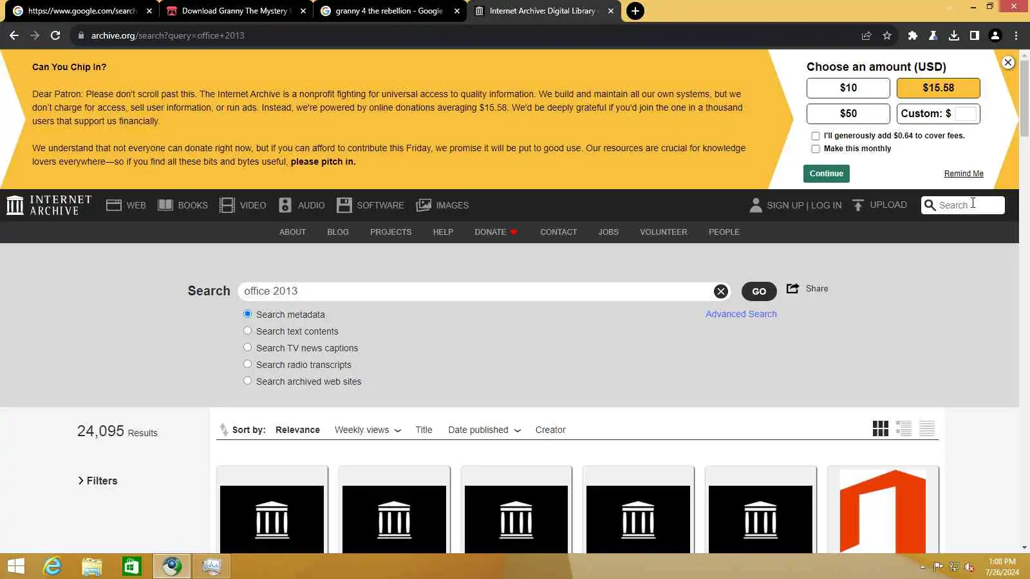Viewport: 1030px width, 579px height.
Task: Check the add $0.64 to cover fees box
Action: [816, 136]
